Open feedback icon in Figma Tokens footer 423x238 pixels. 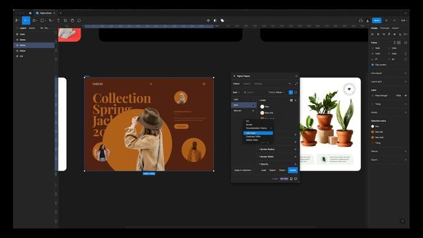(x=295, y=178)
